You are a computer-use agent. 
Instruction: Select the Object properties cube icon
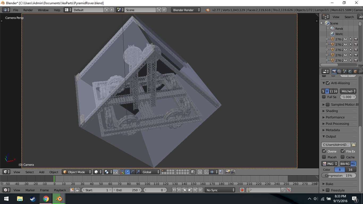pos(355,71)
